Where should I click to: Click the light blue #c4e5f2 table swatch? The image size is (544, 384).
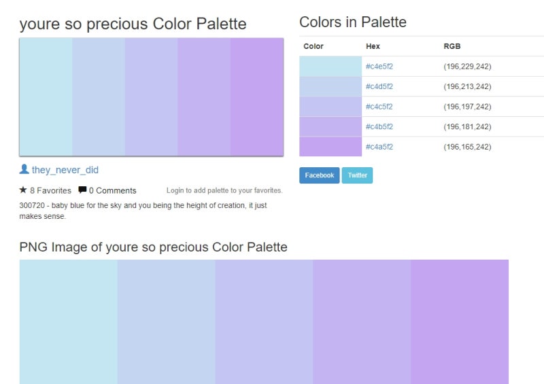point(330,67)
